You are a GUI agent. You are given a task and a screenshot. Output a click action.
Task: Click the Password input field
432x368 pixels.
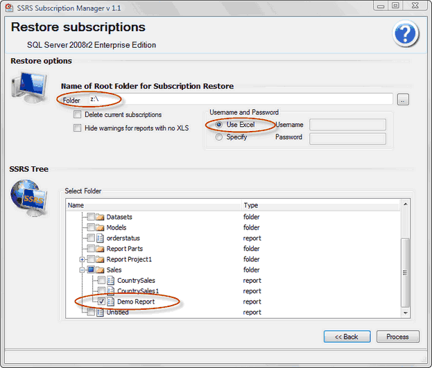pyautogui.click(x=347, y=139)
